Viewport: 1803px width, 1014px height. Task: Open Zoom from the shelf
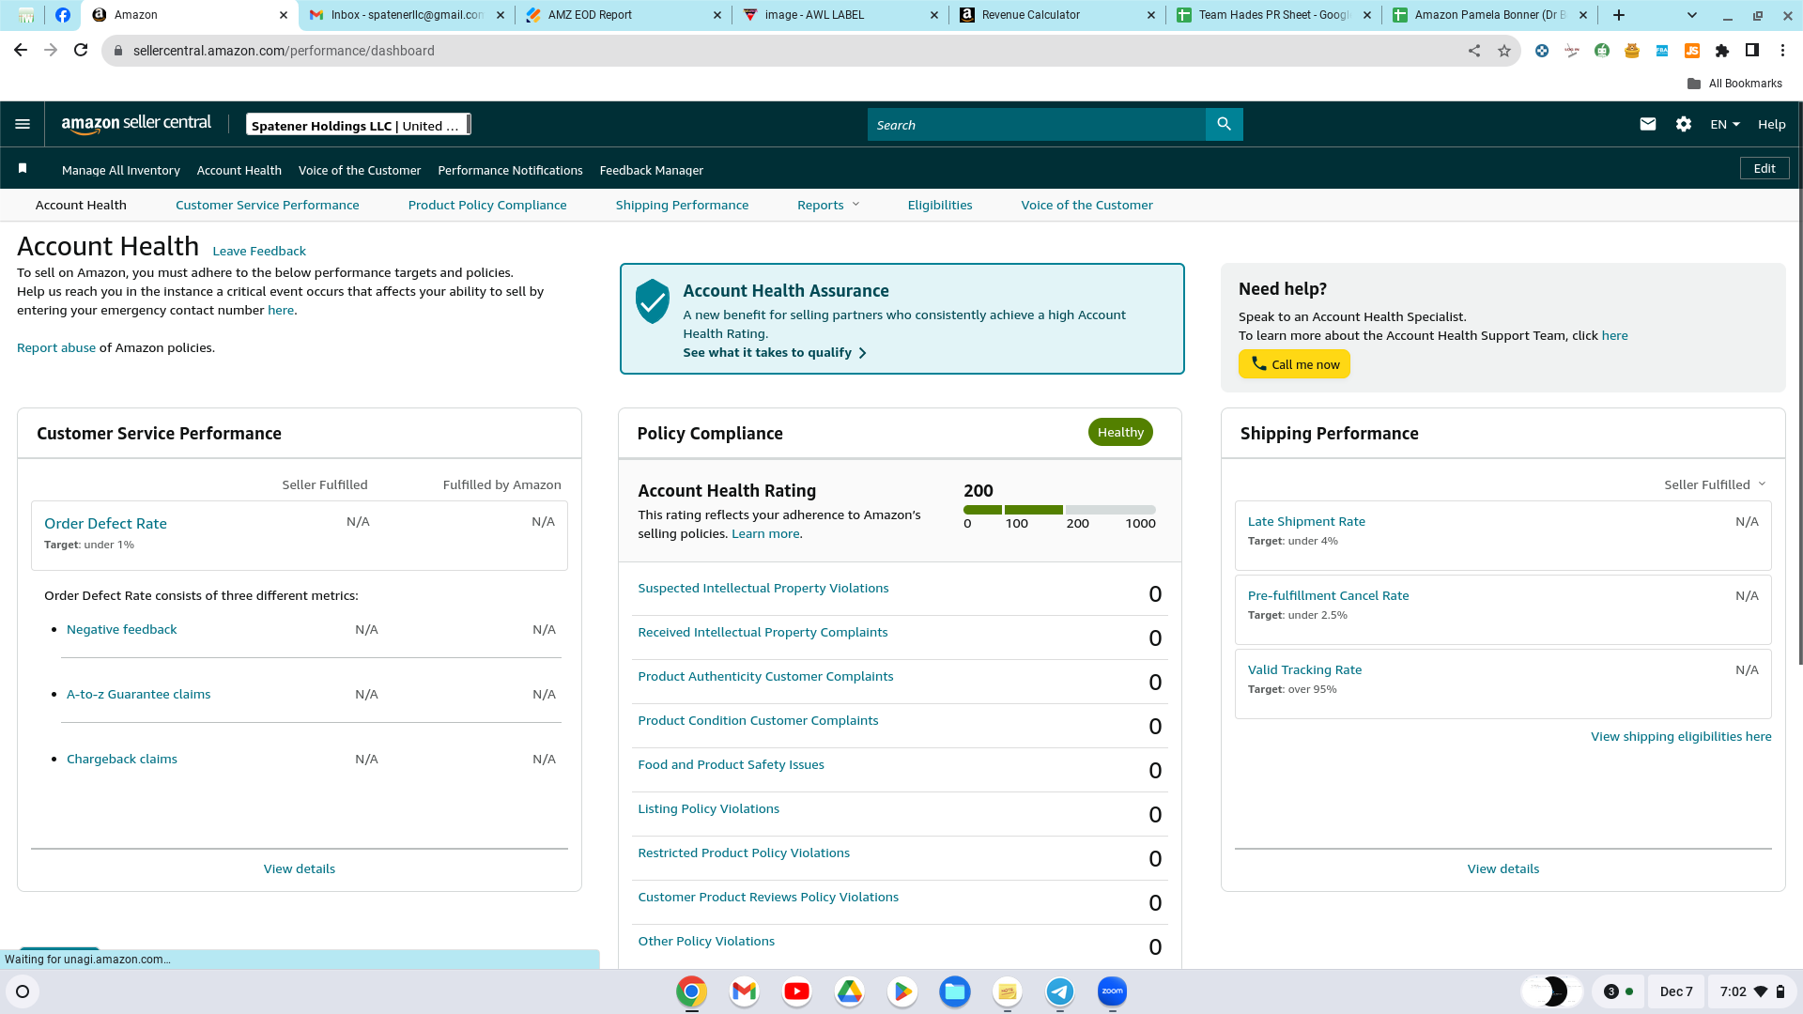pos(1113,991)
